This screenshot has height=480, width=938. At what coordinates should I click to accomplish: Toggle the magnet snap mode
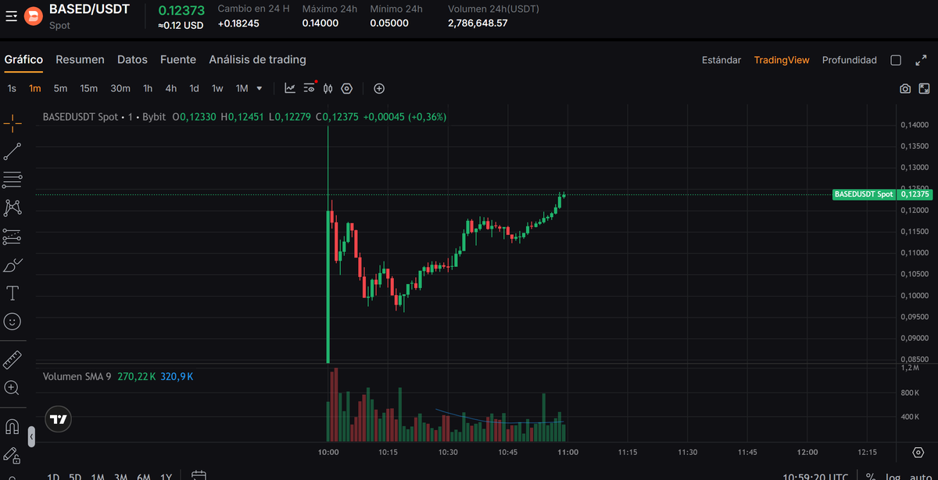point(13,427)
